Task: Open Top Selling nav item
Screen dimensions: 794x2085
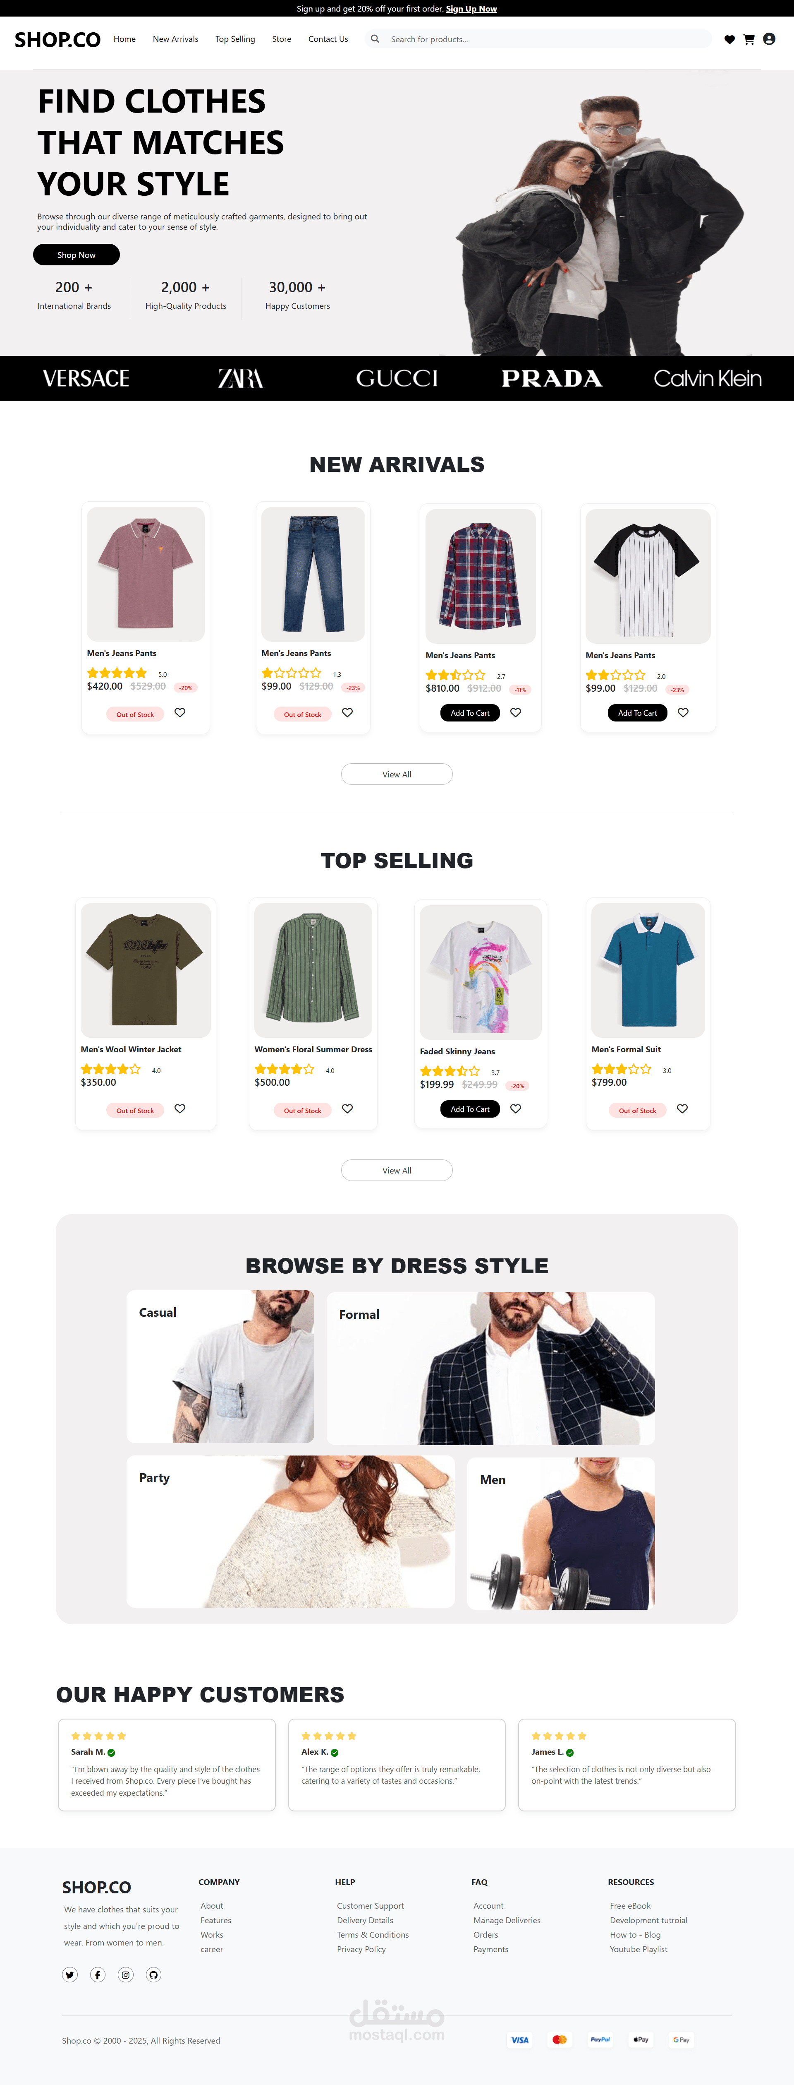Action: tap(235, 39)
